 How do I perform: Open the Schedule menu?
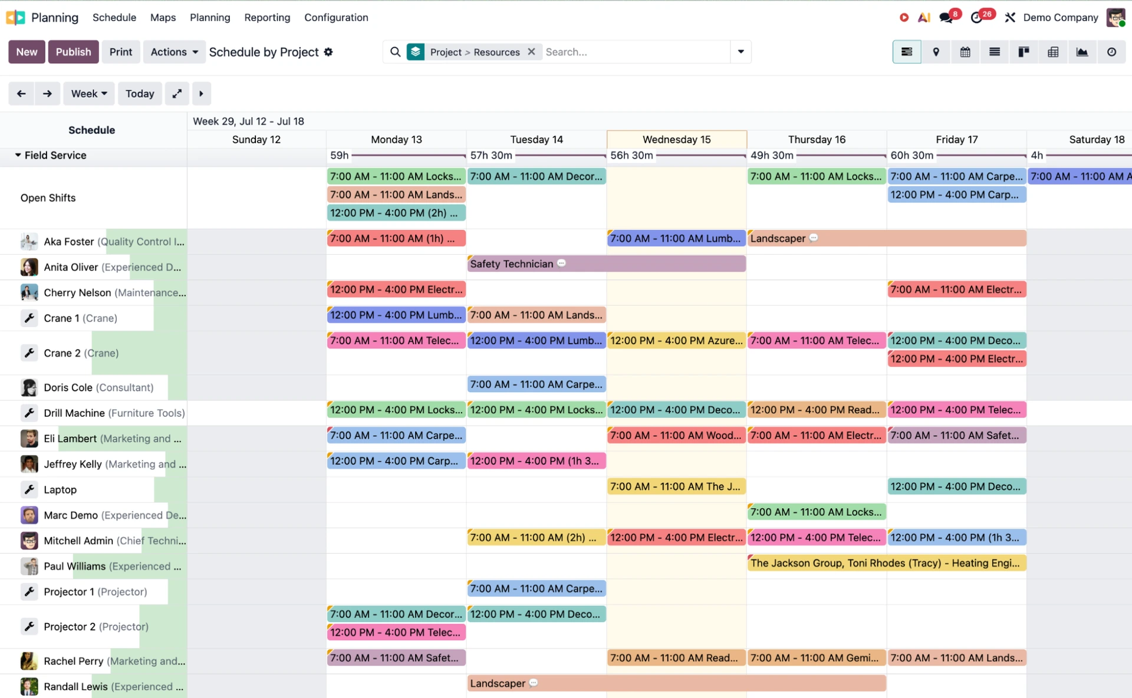point(114,18)
